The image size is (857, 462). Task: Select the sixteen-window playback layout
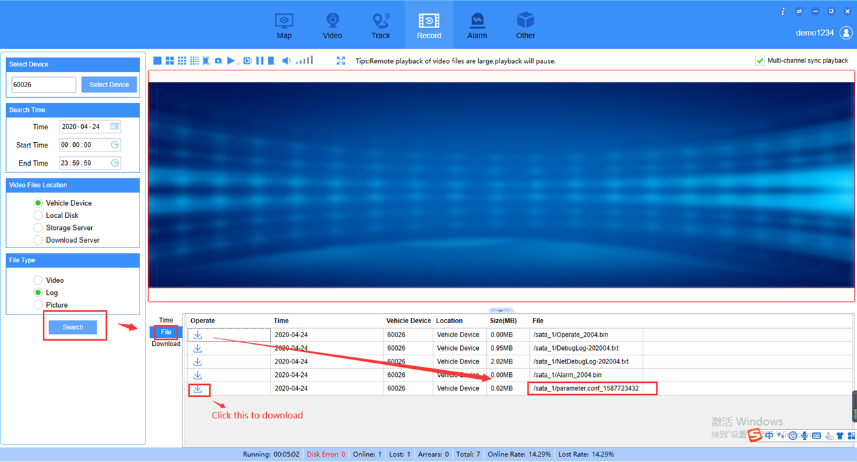[x=194, y=60]
